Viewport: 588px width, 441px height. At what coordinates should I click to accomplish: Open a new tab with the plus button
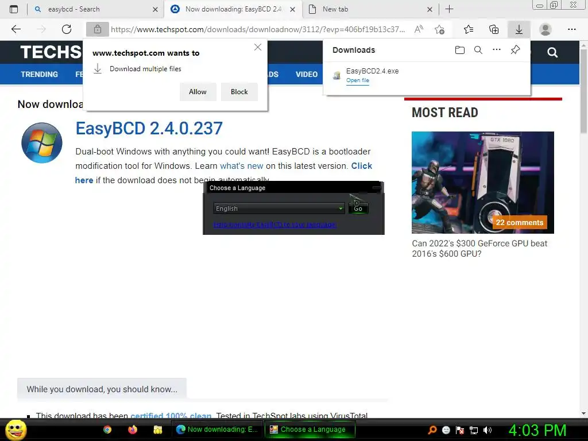click(449, 9)
